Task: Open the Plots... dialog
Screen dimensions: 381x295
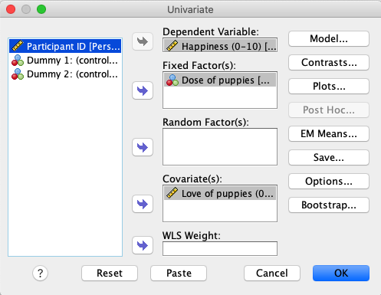Action: [x=329, y=87]
